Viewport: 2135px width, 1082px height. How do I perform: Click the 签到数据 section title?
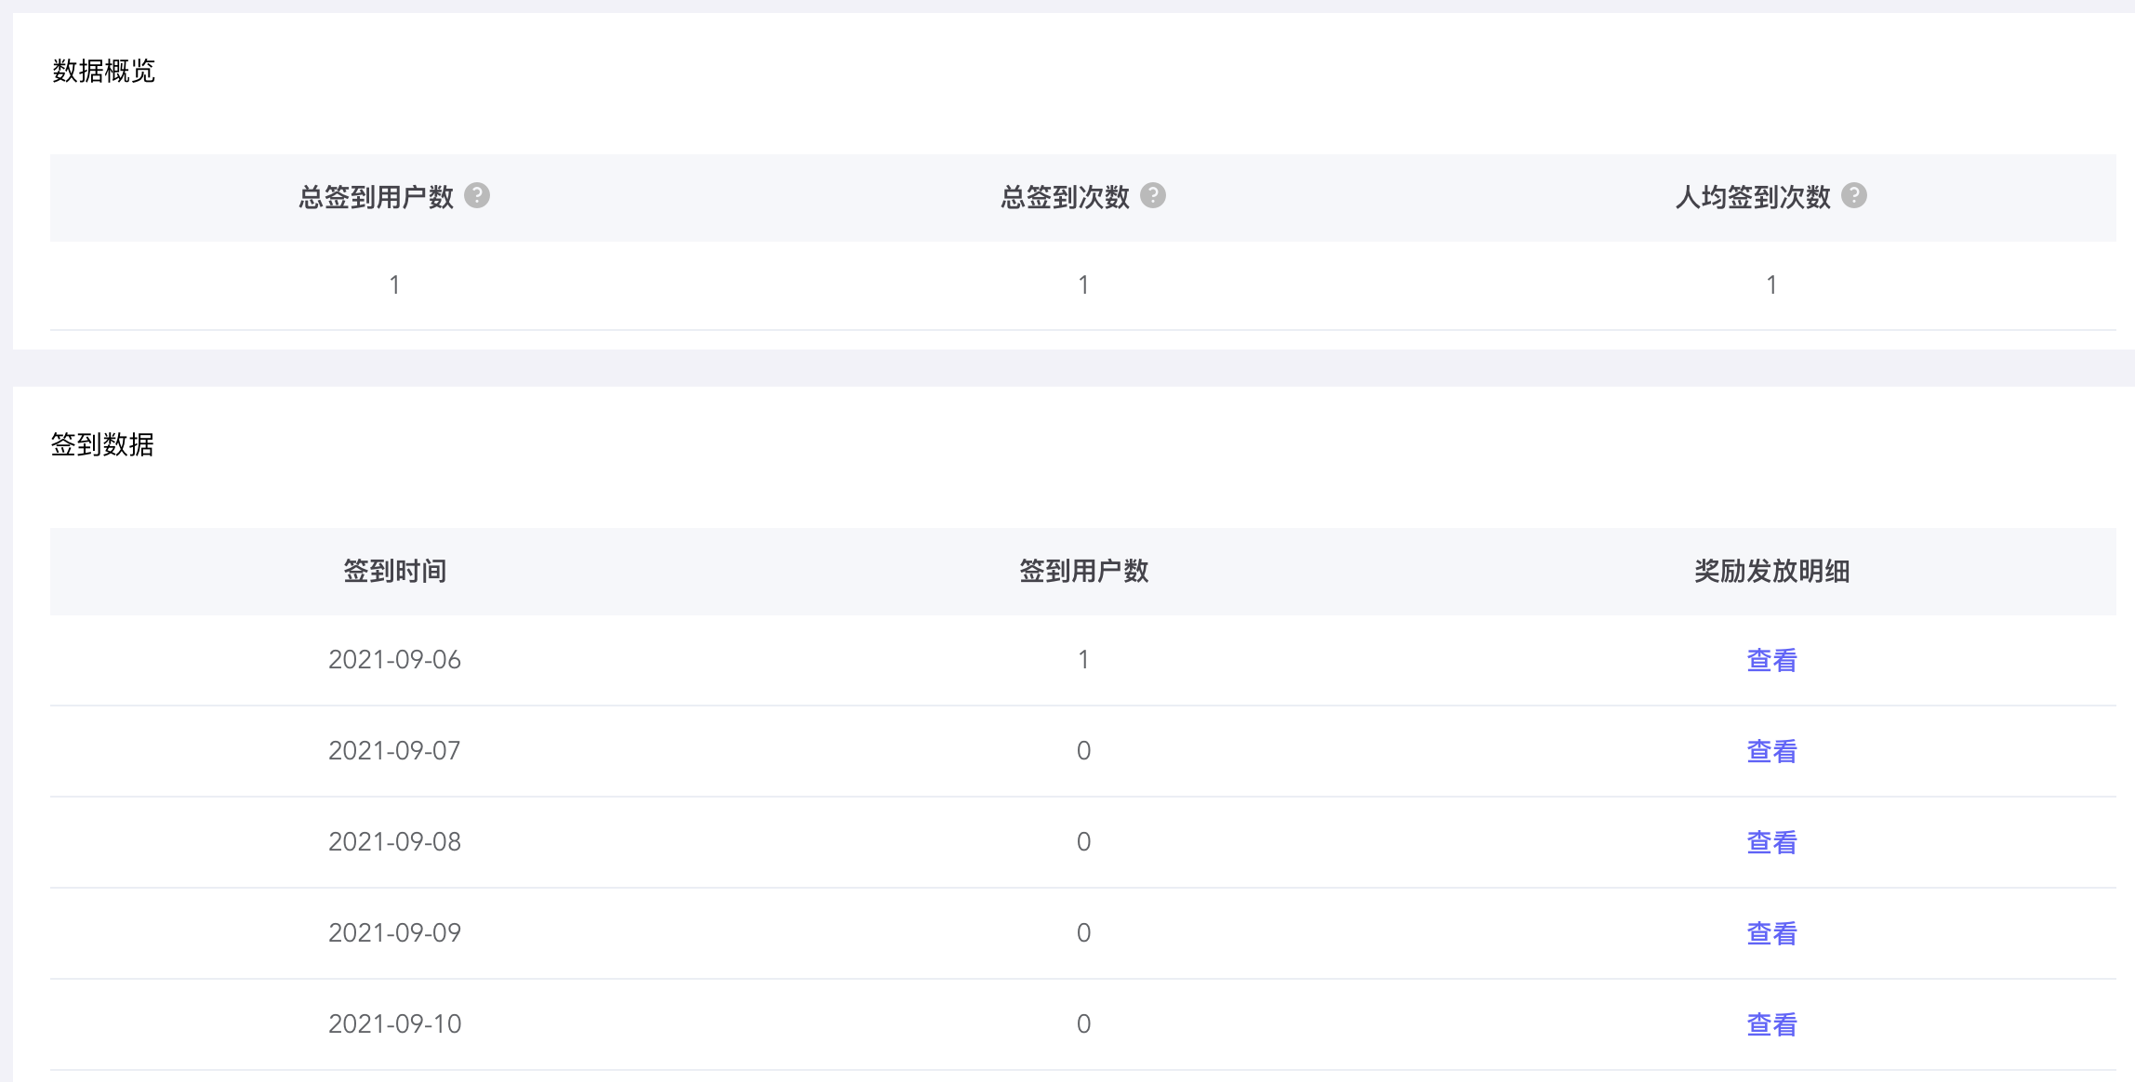(x=102, y=444)
